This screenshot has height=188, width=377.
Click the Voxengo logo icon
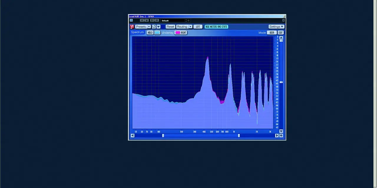coord(132,27)
